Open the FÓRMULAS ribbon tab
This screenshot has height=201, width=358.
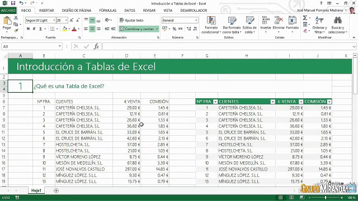(108, 11)
